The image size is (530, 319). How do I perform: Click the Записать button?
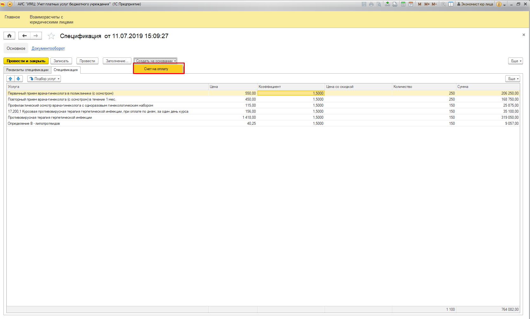click(61, 61)
